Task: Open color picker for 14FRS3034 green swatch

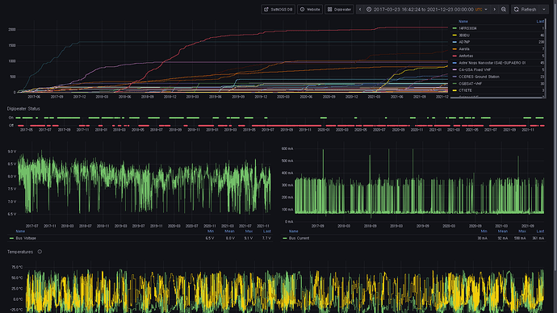Action: coord(454,28)
